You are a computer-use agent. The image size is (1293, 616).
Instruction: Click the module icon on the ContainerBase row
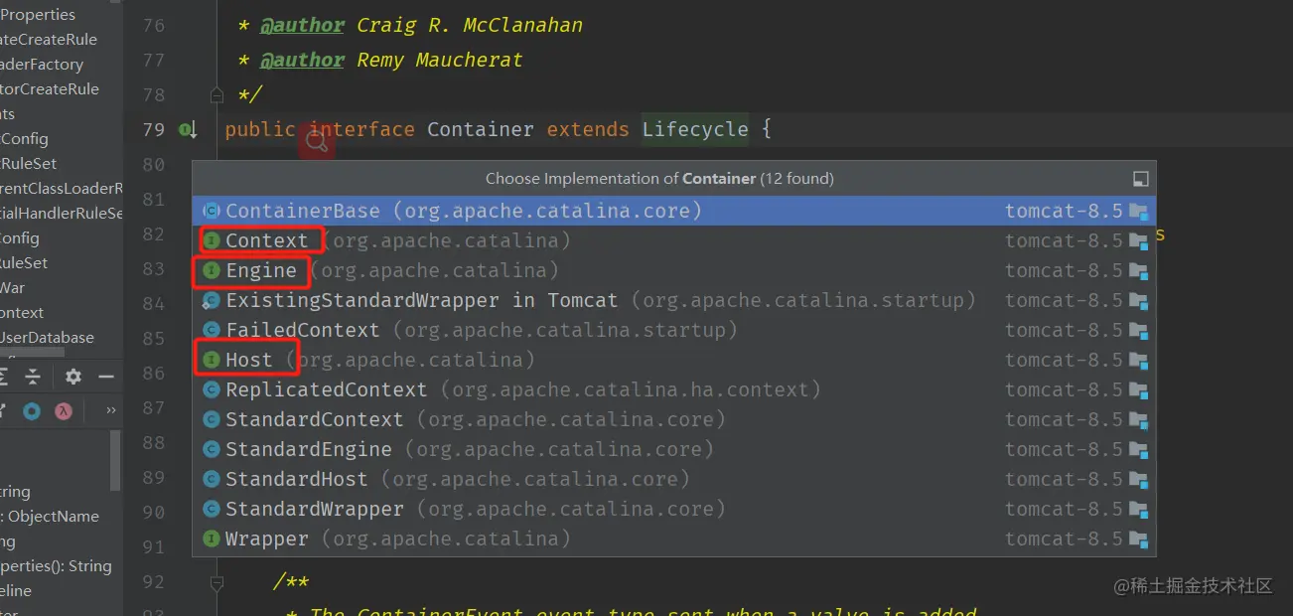tap(1138, 211)
